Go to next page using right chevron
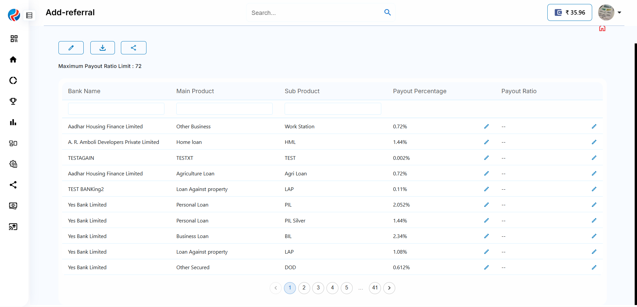The image size is (637, 307). tap(389, 288)
